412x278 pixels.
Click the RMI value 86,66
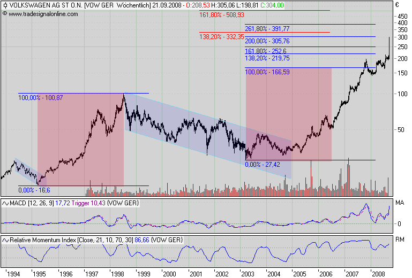tap(142, 240)
